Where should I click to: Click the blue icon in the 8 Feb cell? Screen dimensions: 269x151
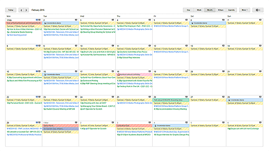pos(37,46)
